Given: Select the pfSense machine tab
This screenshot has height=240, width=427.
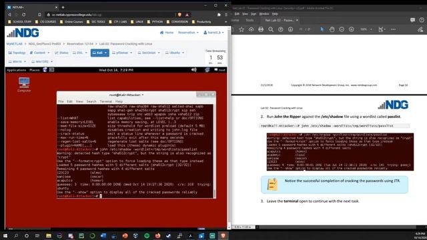Looking at the screenshot, I should tap(122, 53).
